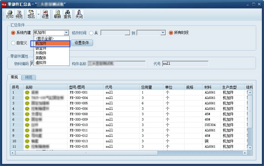Click the 代号 input field

[185, 64]
